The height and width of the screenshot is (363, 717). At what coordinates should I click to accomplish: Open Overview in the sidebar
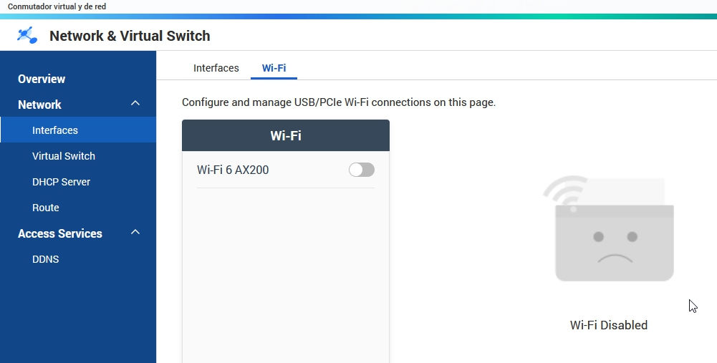[42, 79]
